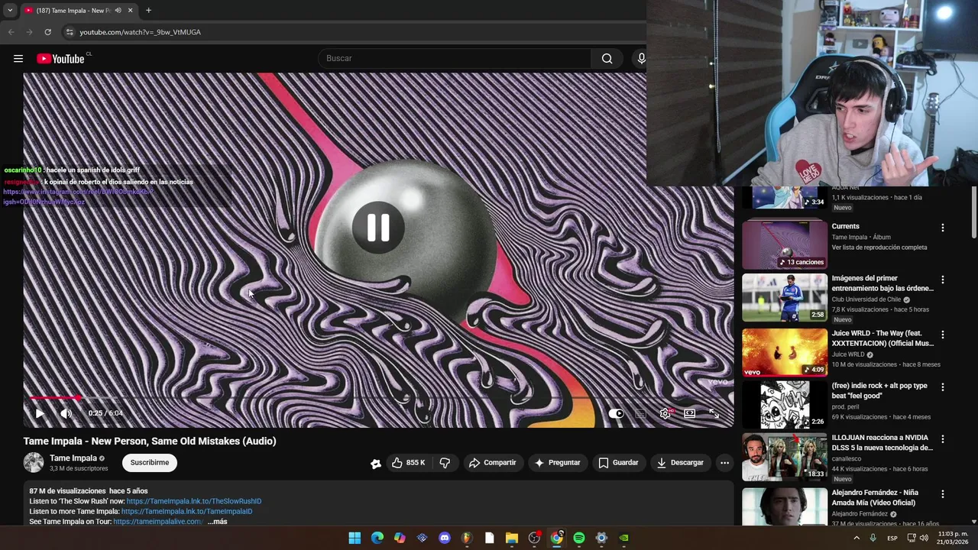
Task: Open options for Alejandro Fernández Niña Amada Mía
Action: pos(942,494)
